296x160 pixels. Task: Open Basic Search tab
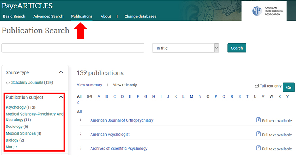(x=14, y=16)
